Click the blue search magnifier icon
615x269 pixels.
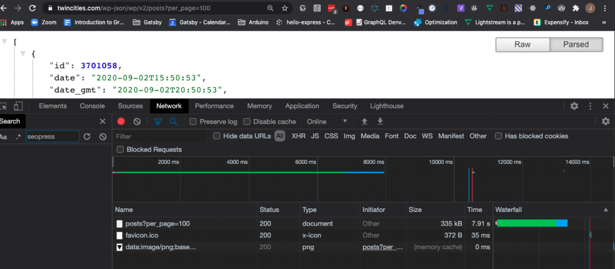point(173,121)
